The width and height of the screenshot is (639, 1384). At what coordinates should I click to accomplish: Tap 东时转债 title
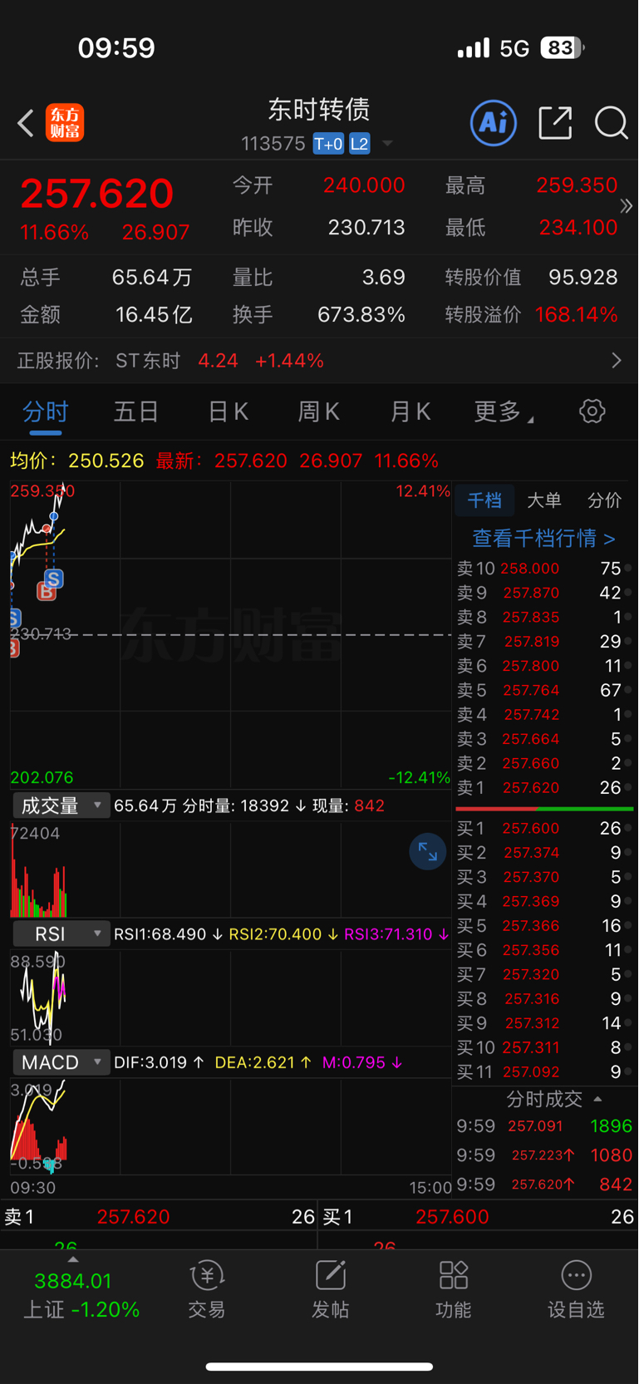(x=319, y=109)
